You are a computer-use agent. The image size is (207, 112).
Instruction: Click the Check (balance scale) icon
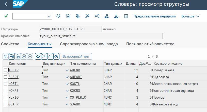[78, 16]
